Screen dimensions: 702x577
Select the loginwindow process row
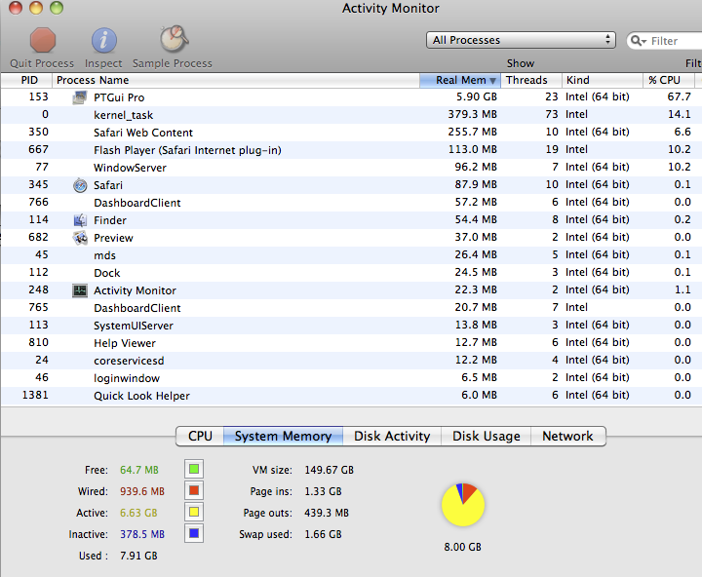pos(351,378)
